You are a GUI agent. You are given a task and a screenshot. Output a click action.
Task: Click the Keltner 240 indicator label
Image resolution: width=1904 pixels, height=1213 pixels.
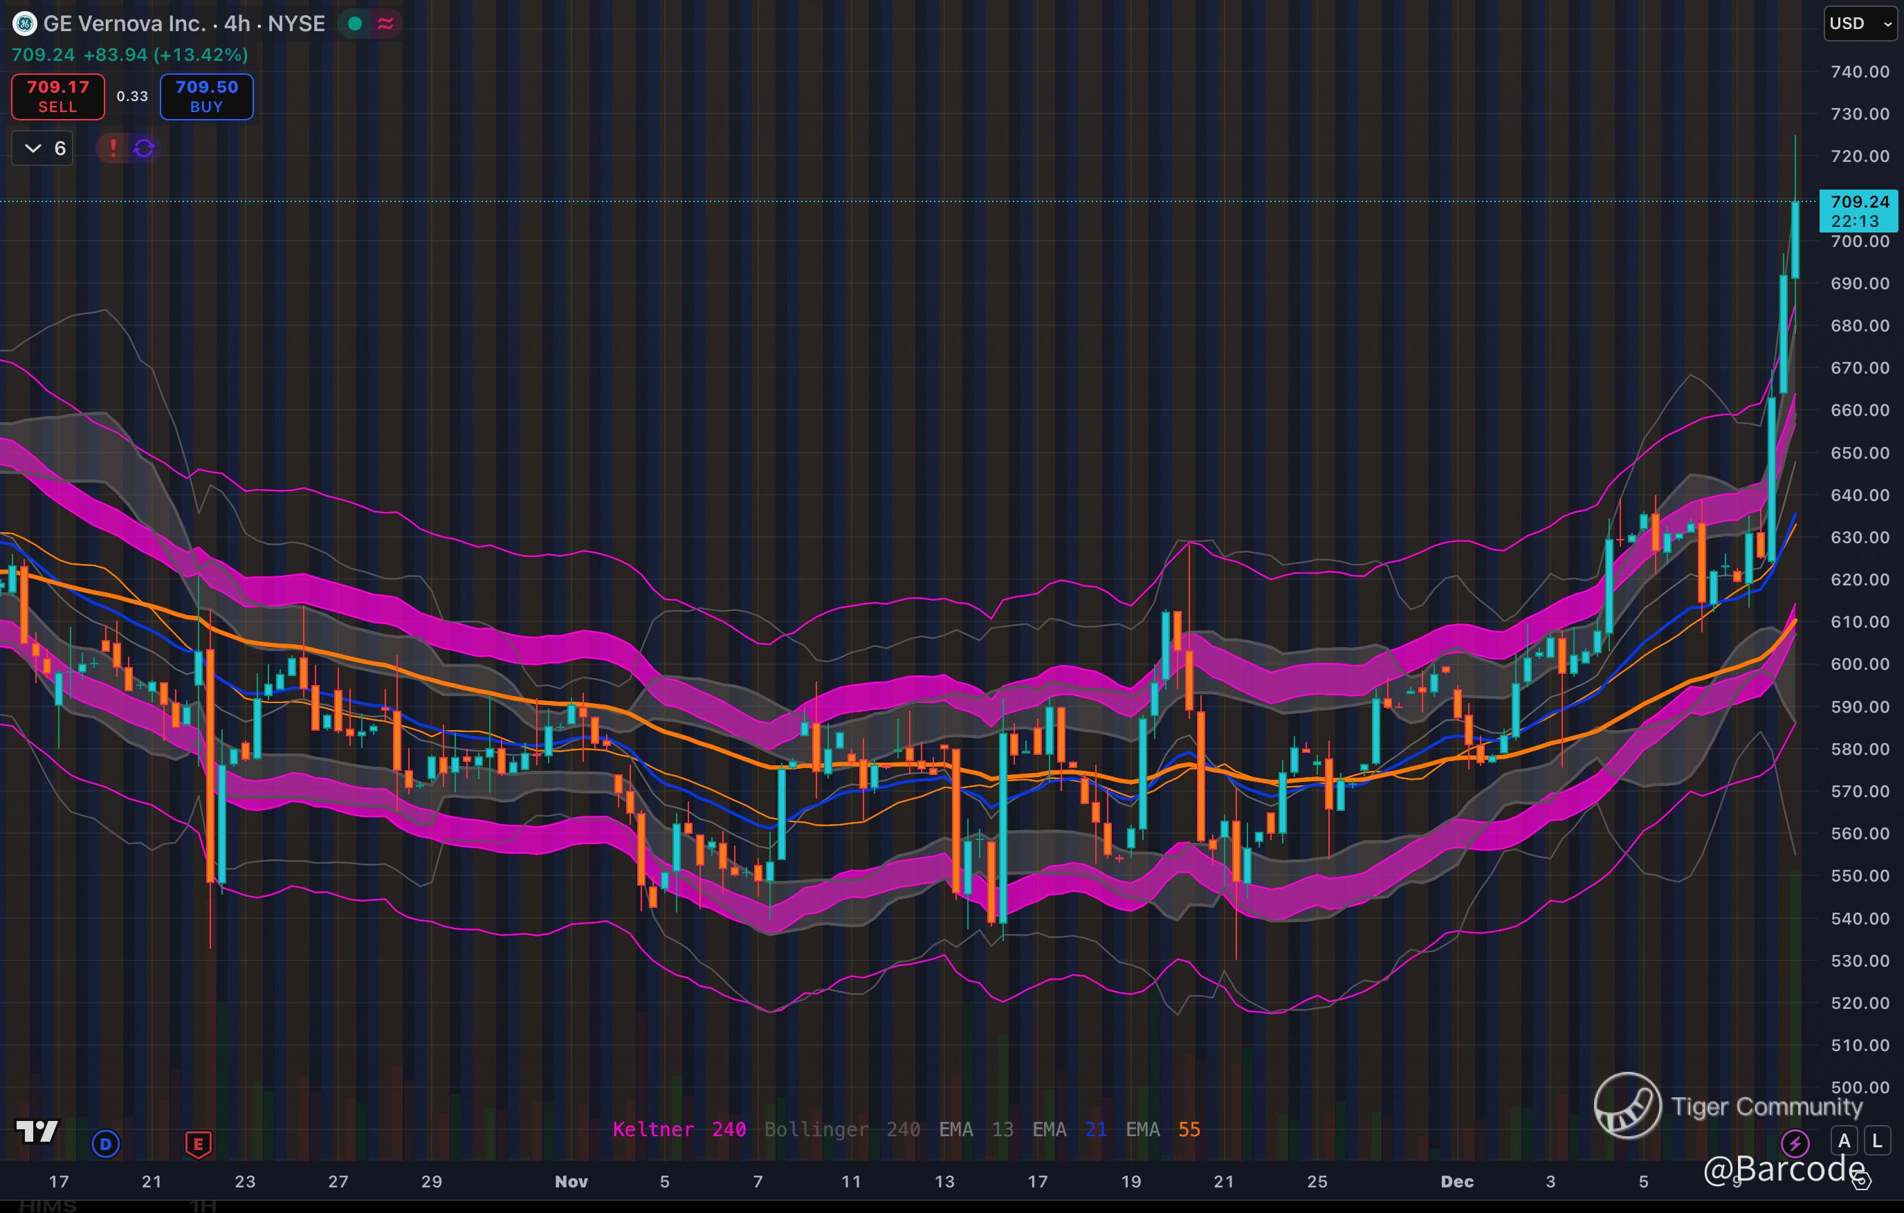(x=679, y=1129)
